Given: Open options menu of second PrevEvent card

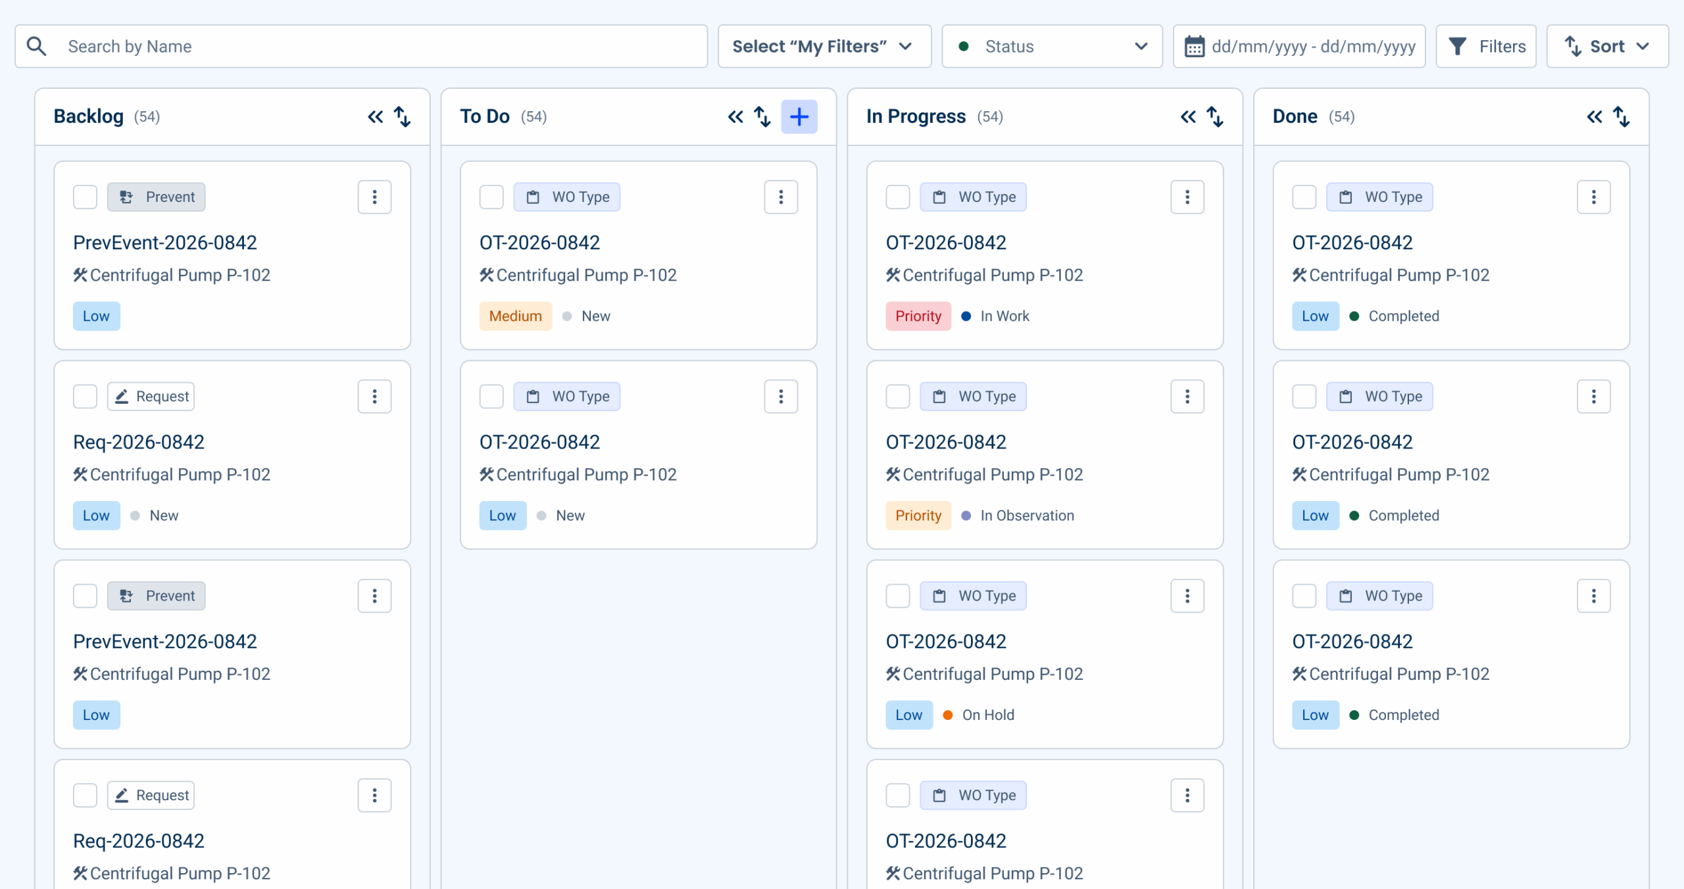Looking at the screenshot, I should [x=375, y=596].
